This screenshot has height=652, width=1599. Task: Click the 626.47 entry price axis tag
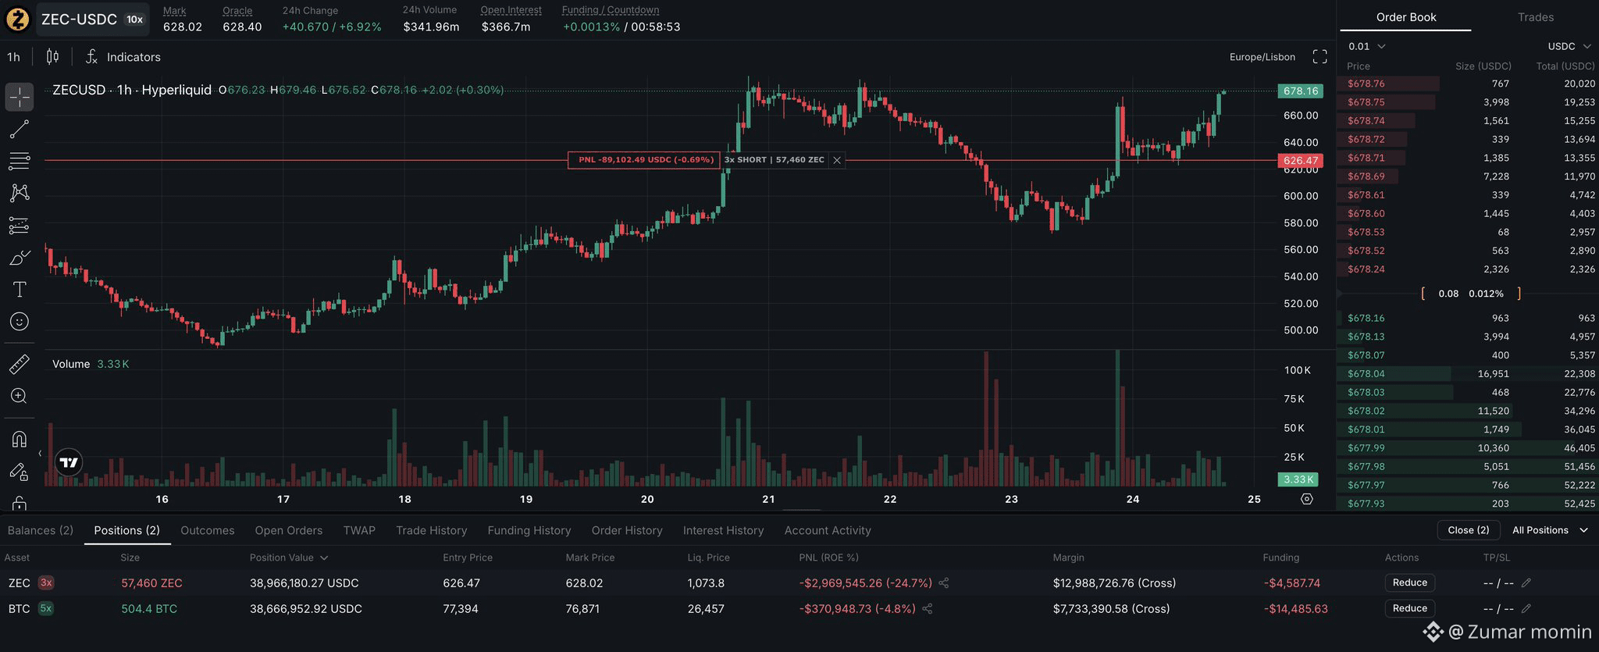pos(1301,160)
